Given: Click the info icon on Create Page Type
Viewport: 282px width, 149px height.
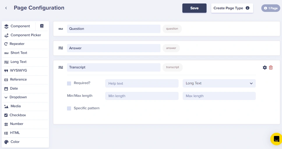Looking at the screenshot, I should (x=248, y=8).
